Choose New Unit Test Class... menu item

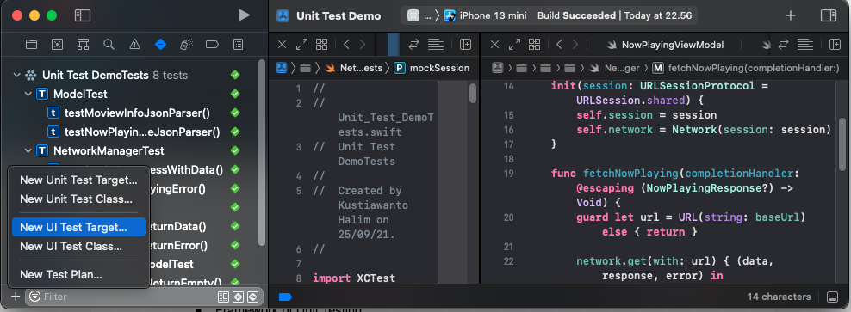coord(78,199)
